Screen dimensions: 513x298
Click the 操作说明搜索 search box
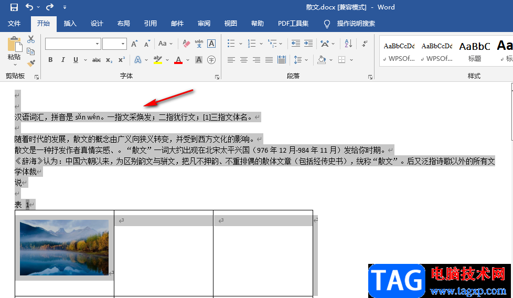pos(356,24)
